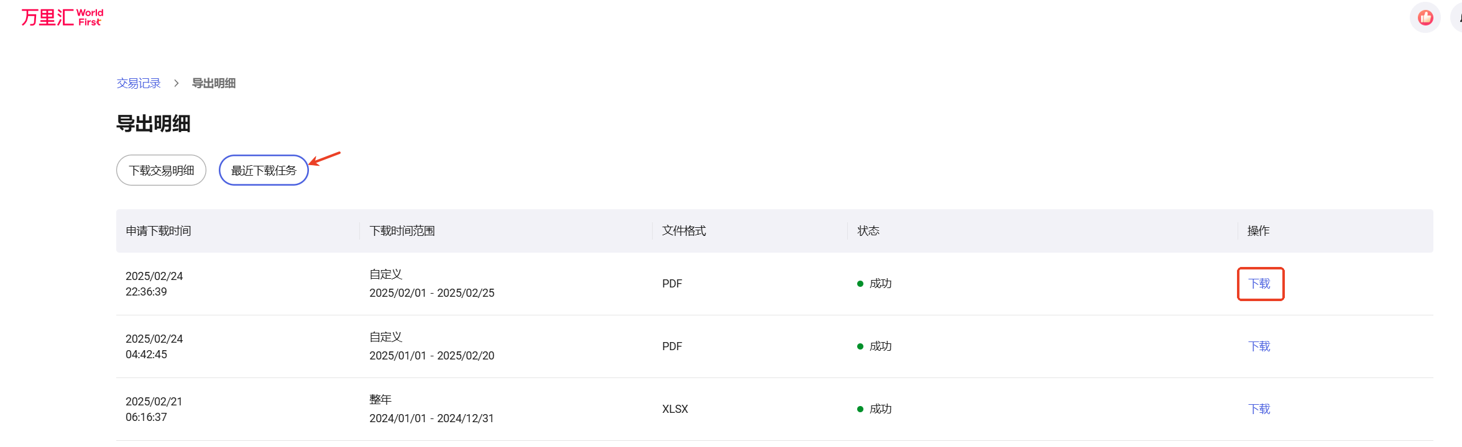Screen dimensions: 1462x447
Task: Click the red thumbs-up feedback icon
Action: (1425, 17)
